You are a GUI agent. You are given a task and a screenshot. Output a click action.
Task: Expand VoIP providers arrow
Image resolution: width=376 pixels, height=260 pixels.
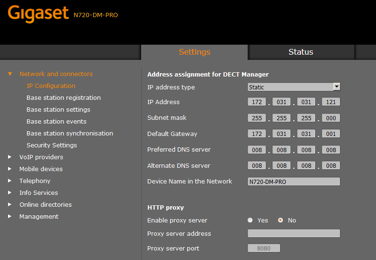pos(10,157)
